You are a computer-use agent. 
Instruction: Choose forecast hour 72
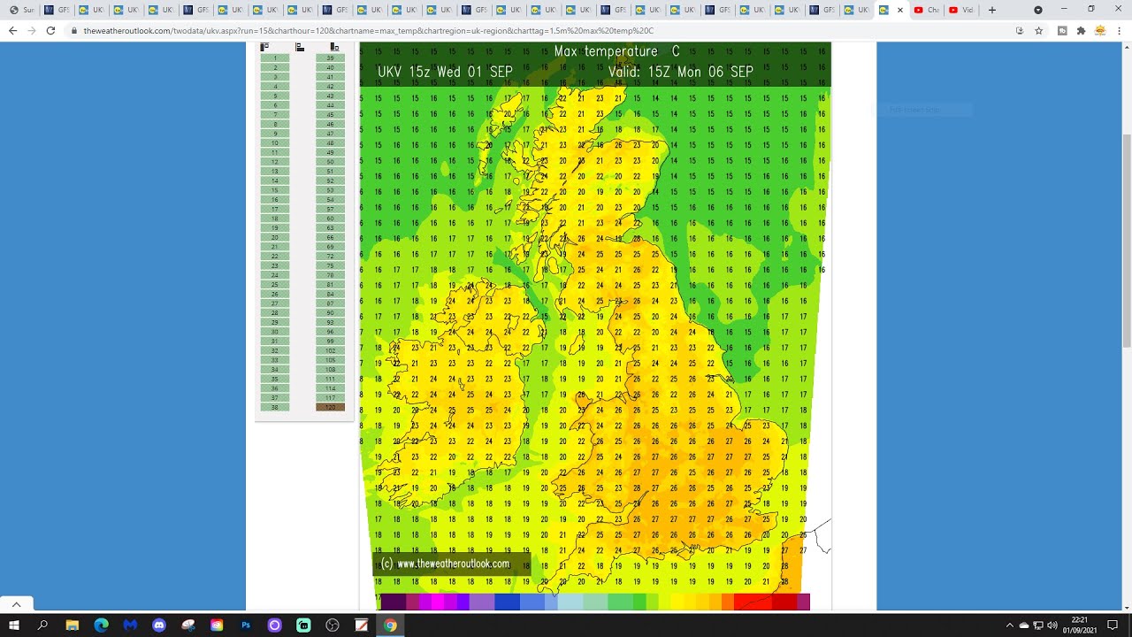[330, 257]
